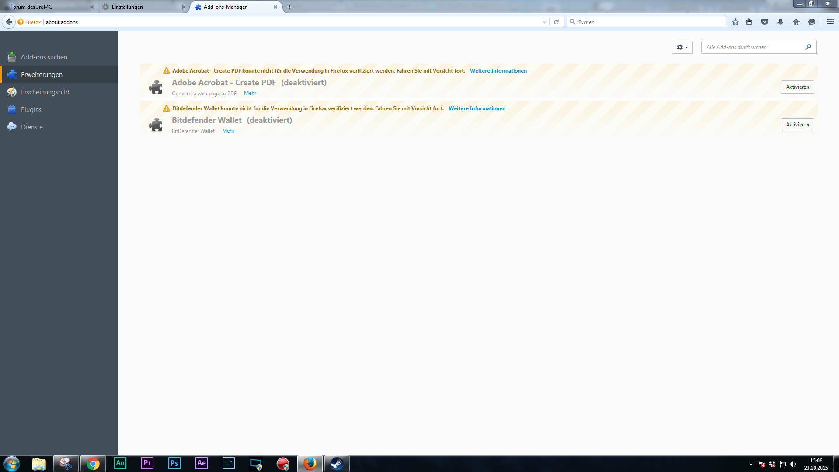Activate Adobe Acrobat - Create PDF
The height and width of the screenshot is (472, 839).
pos(797,87)
